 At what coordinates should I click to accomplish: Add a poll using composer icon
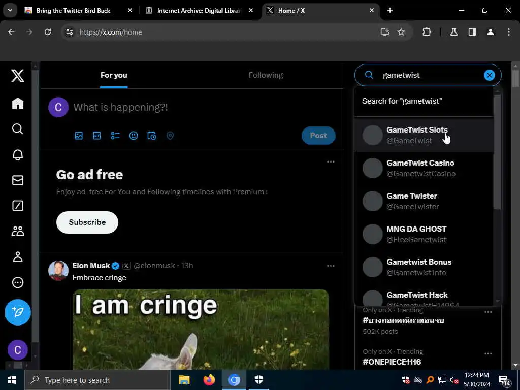tap(115, 135)
